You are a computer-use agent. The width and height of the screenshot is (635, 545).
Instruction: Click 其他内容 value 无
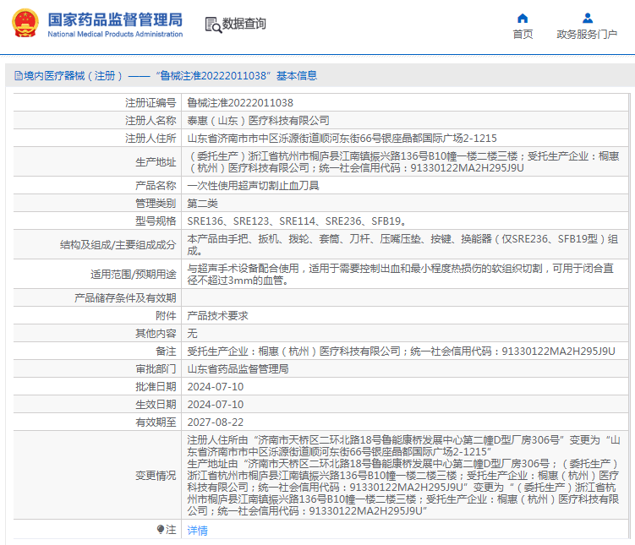click(x=192, y=334)
